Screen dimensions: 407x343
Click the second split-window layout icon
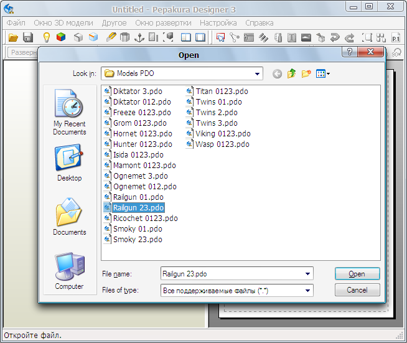click(x=200, y=37)
